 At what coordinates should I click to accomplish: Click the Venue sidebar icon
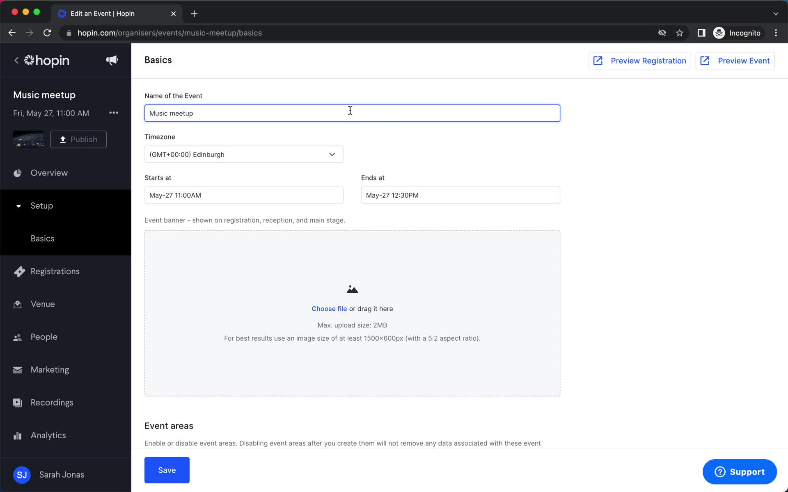tap(17, 304)
